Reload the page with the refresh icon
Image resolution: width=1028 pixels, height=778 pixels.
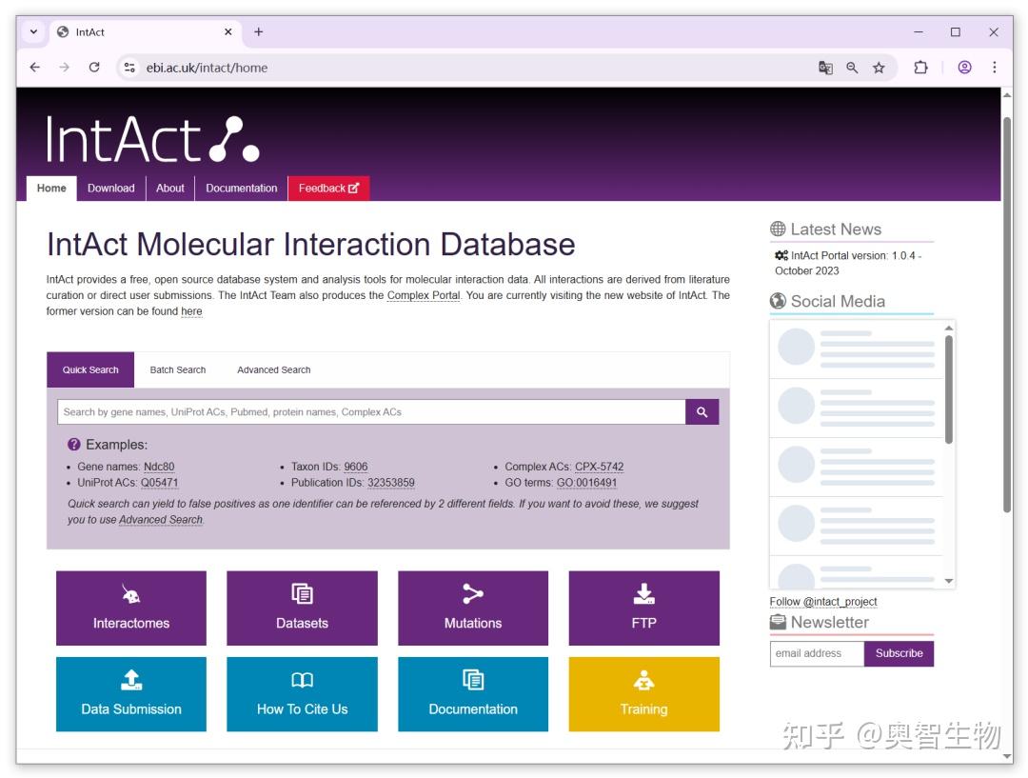click(94, 68)
